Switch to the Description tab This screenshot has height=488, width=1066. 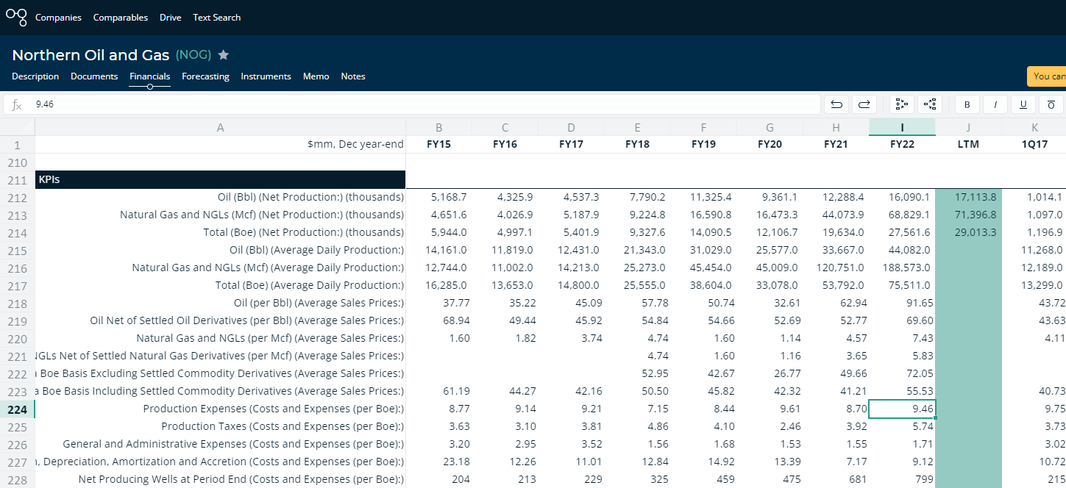[x=35, y=76]
